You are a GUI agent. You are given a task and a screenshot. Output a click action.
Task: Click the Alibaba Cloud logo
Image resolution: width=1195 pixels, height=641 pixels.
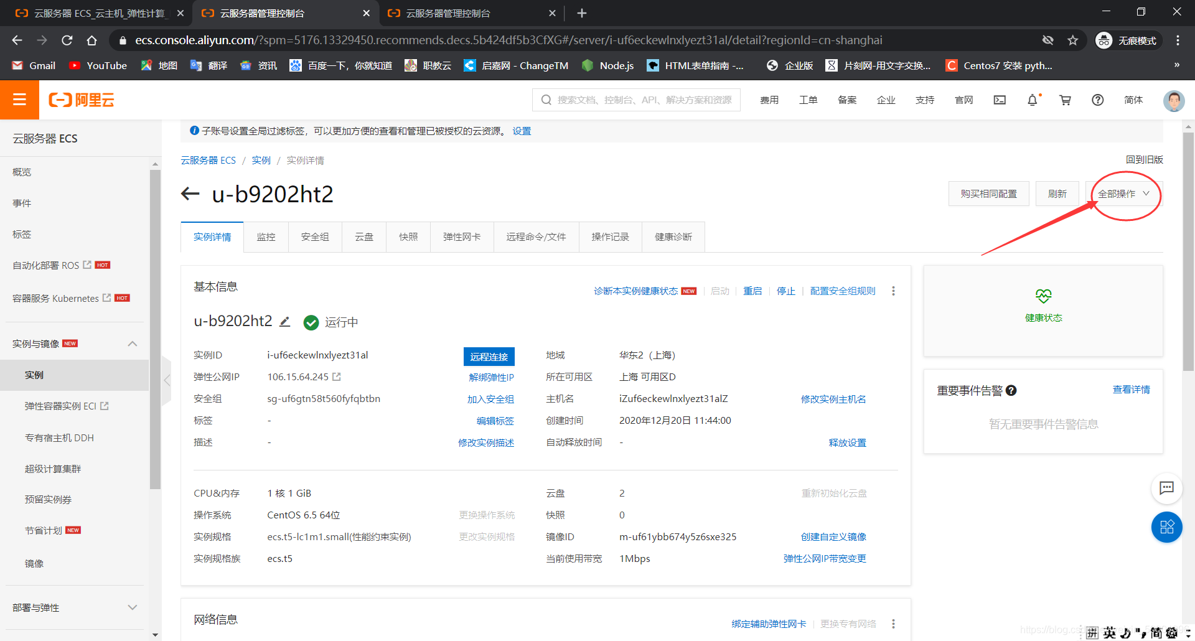coord(80,100)
